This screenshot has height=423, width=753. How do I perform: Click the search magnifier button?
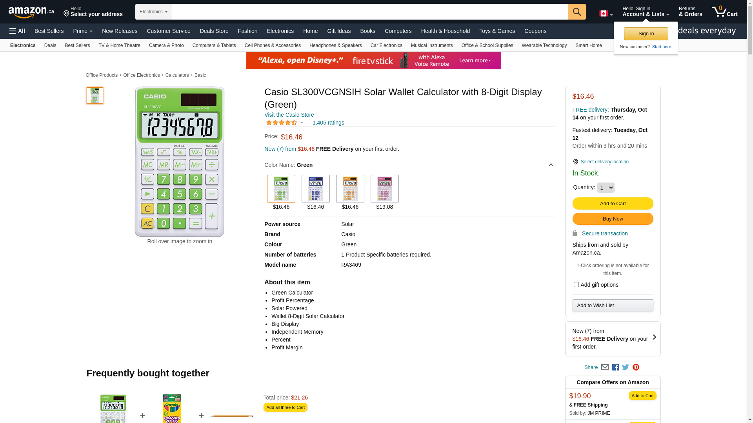(577, 12)
